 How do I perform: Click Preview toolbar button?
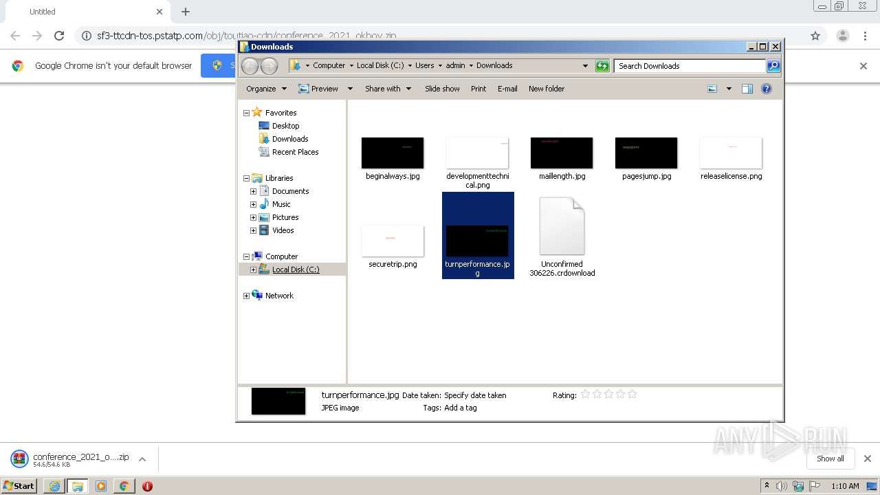318,89
